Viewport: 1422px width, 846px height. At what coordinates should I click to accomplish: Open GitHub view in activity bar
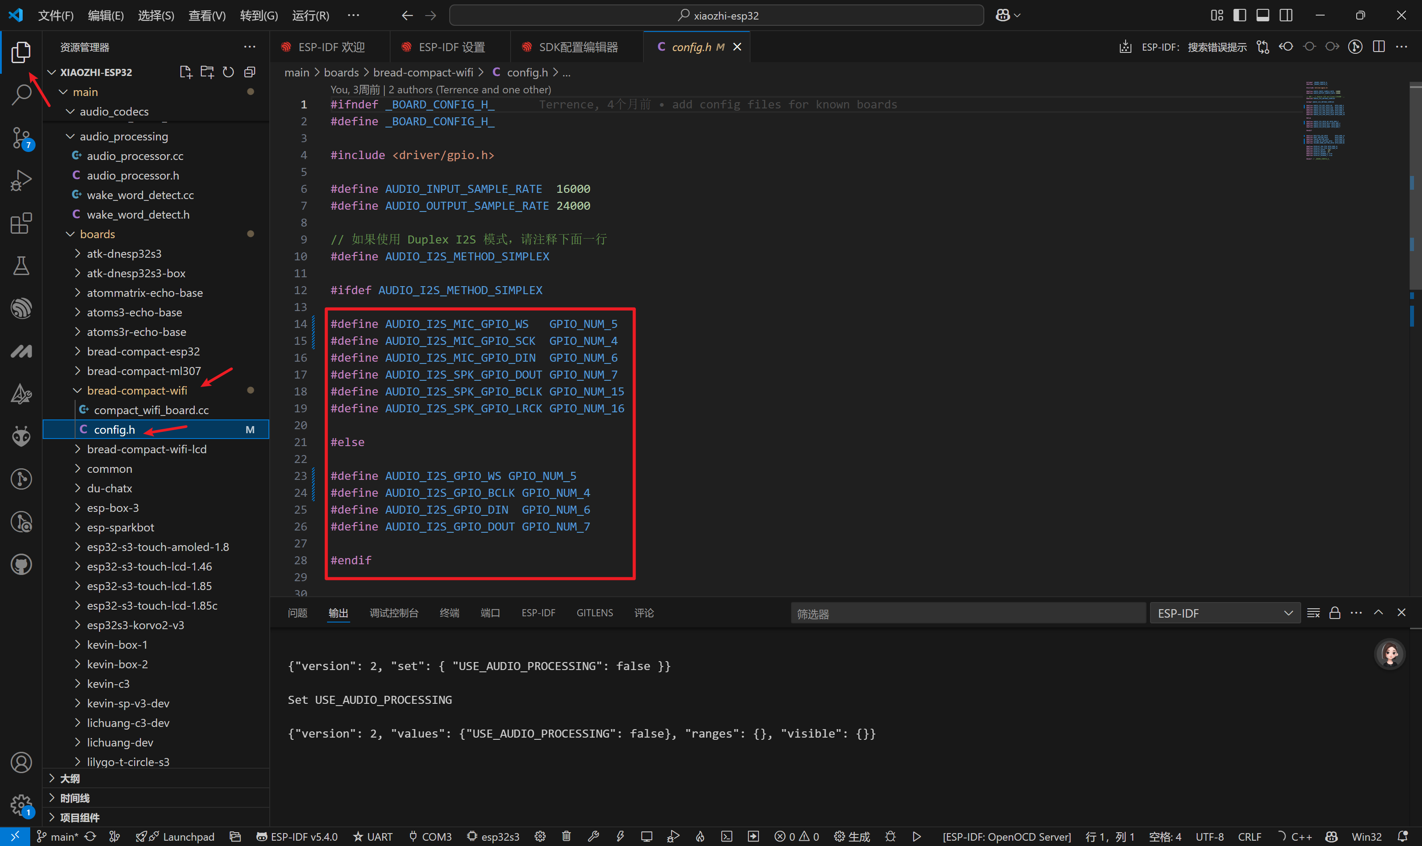click(21, 564)
